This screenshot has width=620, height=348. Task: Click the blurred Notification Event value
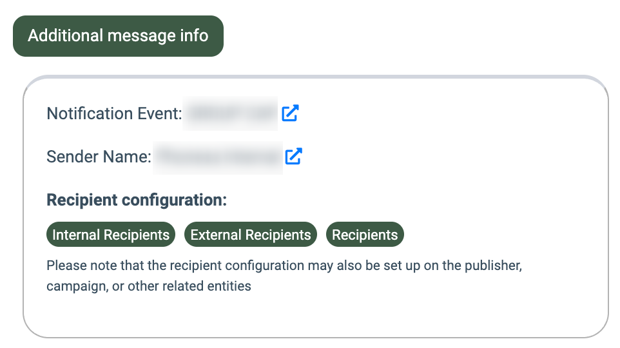pyautogui.click(x=230, y=113)
